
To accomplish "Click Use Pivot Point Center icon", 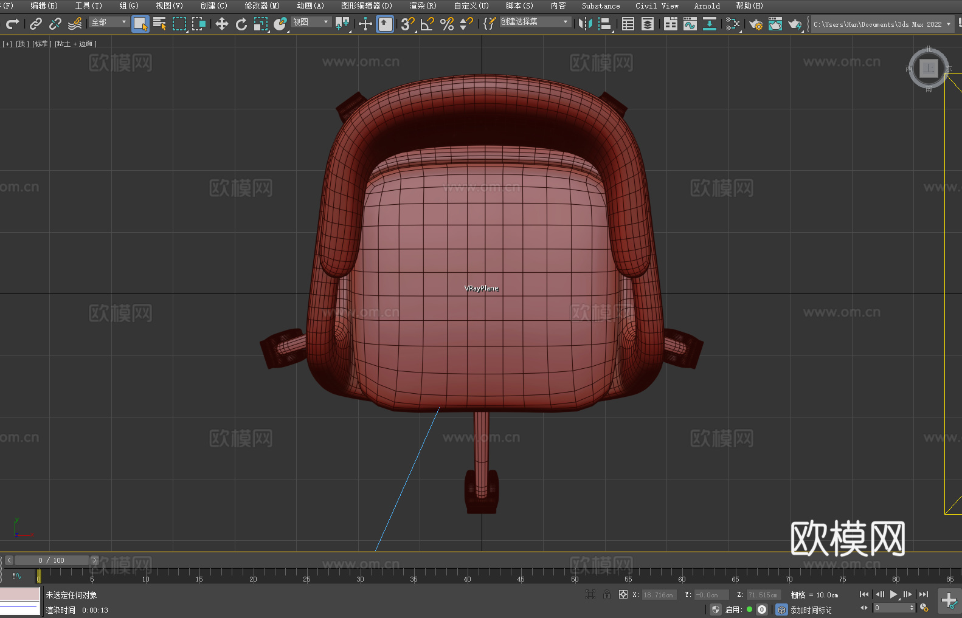I will pyautogui.click(x=342, y=24).
